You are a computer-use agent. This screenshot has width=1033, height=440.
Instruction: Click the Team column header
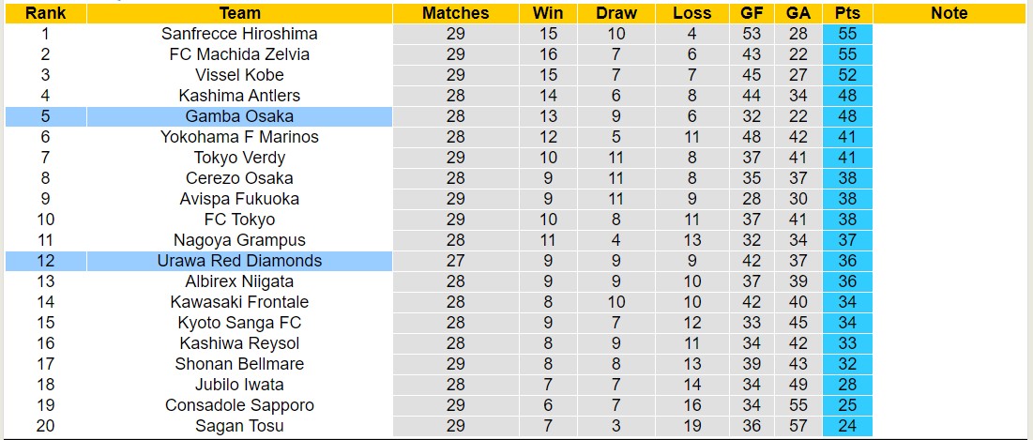239,13
